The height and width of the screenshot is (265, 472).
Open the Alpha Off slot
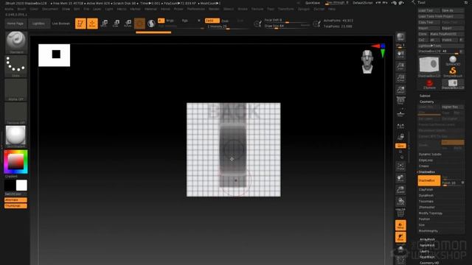pos(15,90)
